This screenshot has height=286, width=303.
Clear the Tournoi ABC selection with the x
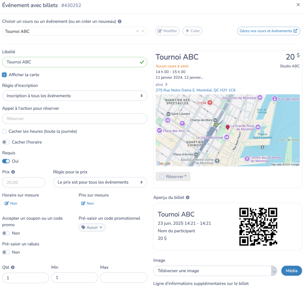click(x=137, y=31)
